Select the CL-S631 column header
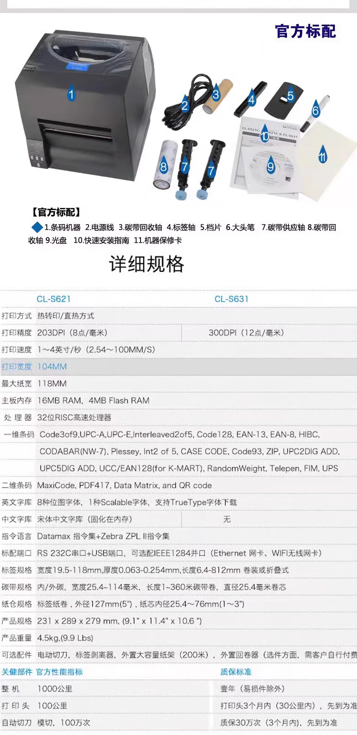Viewport: 357px width, 735px height. click(x=231, y=299)
